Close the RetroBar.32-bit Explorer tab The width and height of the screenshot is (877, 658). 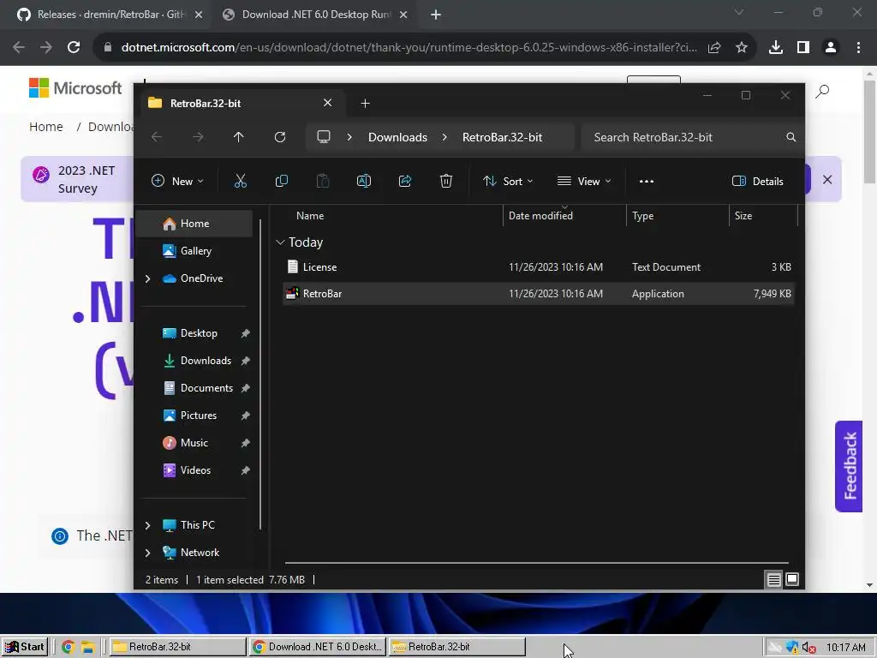pos(328,103)
